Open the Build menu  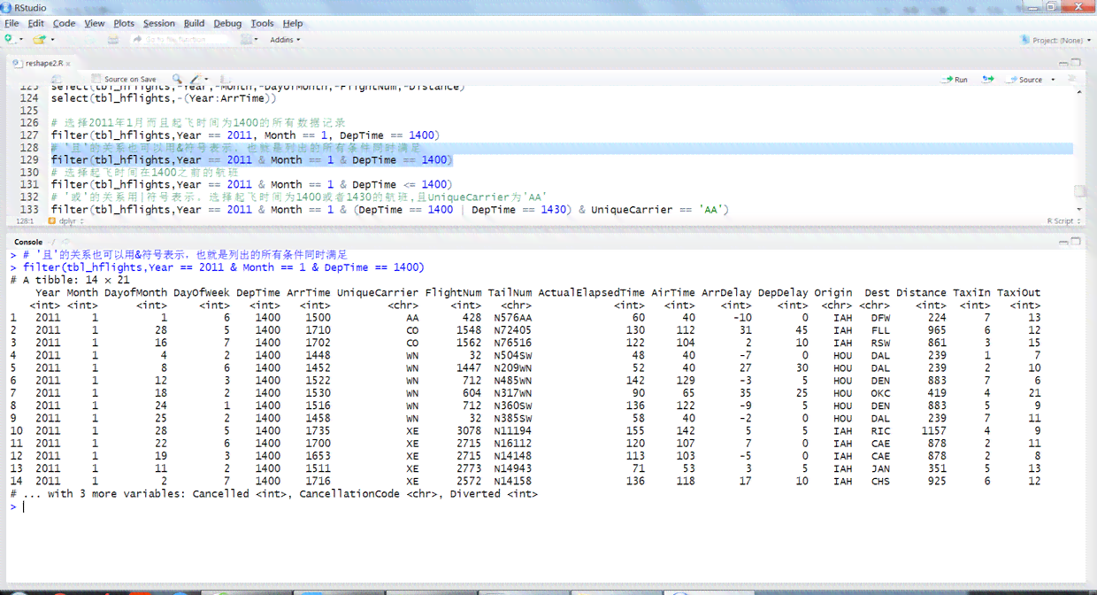point(194,23)
